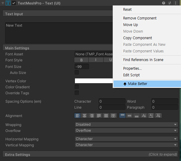181x161 pixels.
Task: Click the New Text input area
Action: click(59, 33)
